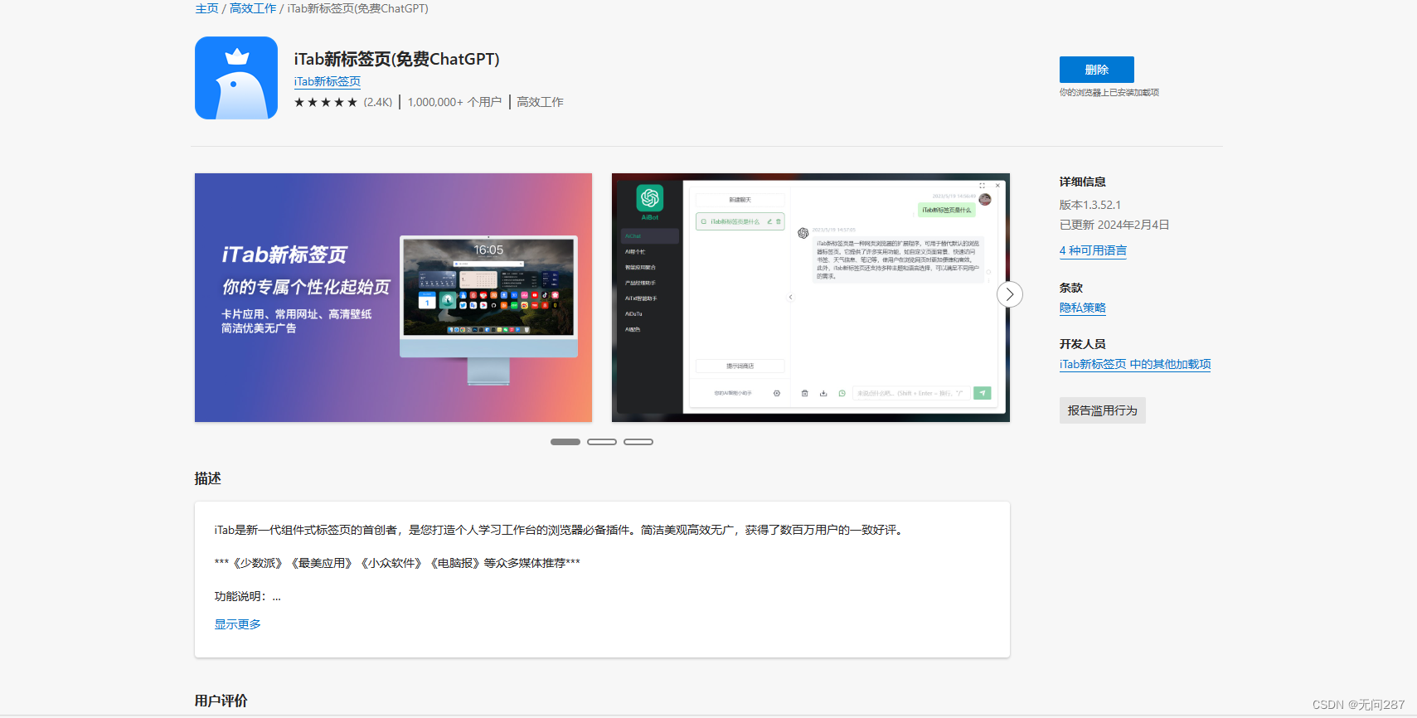1417x718 pixels.
Task: Click the 报告滥用行为 button
Action: coord(1102,410)
